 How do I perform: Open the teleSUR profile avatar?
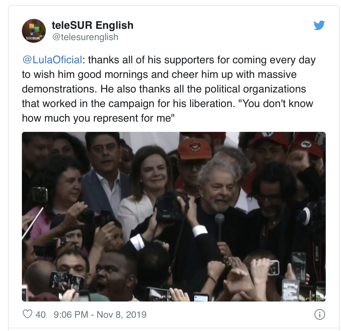tap(34, 31)
